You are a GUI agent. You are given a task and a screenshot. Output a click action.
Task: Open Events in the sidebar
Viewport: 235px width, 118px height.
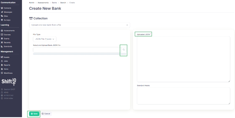pyautogui.click(x=7, y=38)
